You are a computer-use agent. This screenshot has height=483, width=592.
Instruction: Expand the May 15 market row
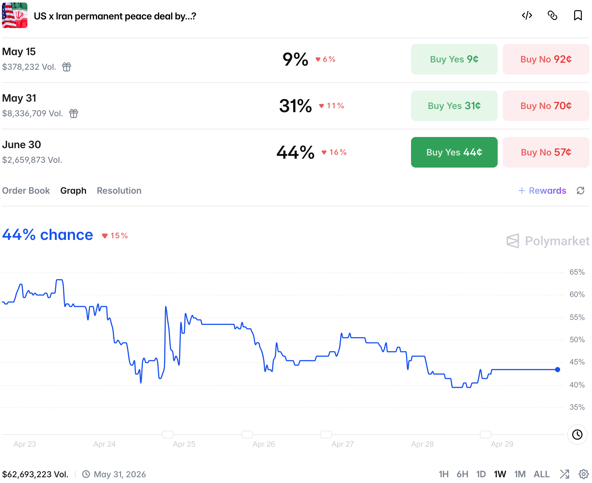159,60
